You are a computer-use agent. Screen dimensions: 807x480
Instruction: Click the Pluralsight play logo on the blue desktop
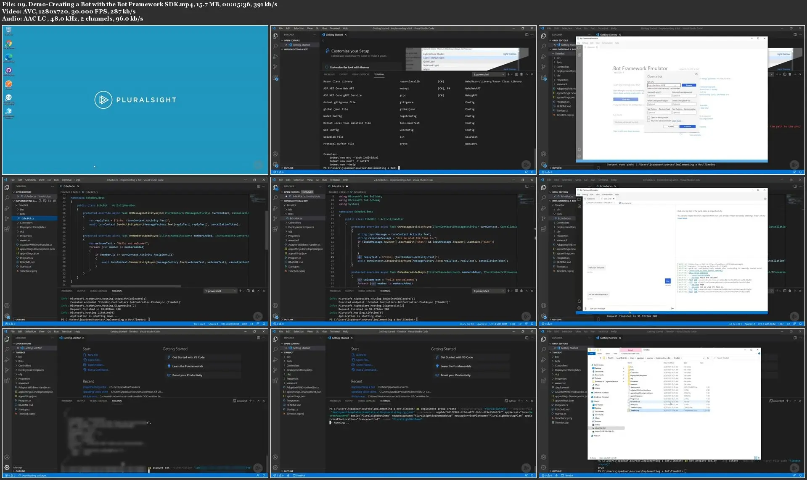tap(103, 100)
